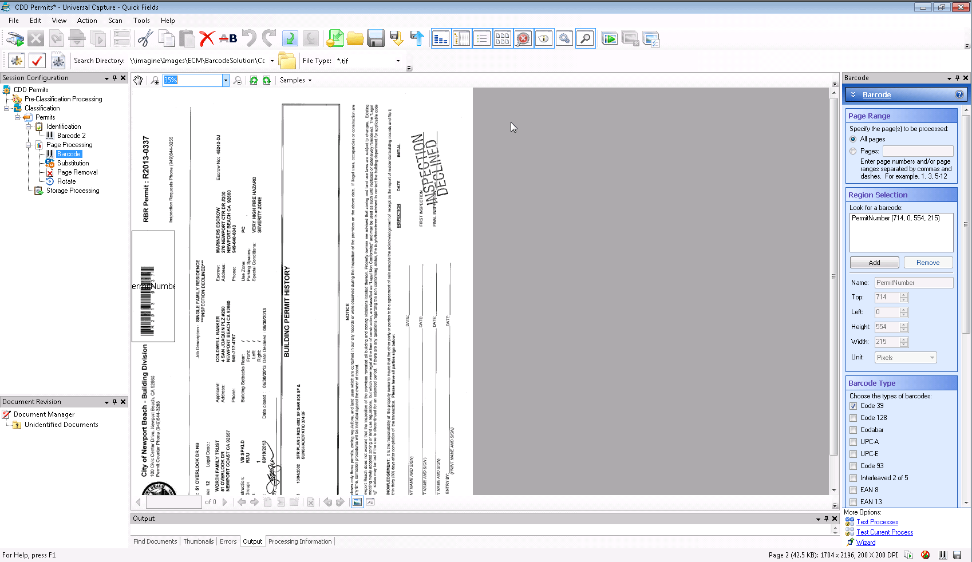Click the Scan toolbar icon

15,39
